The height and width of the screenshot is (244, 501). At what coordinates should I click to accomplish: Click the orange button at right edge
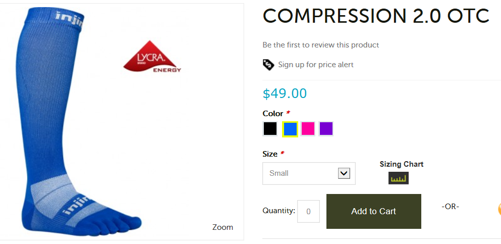(498, 209)
